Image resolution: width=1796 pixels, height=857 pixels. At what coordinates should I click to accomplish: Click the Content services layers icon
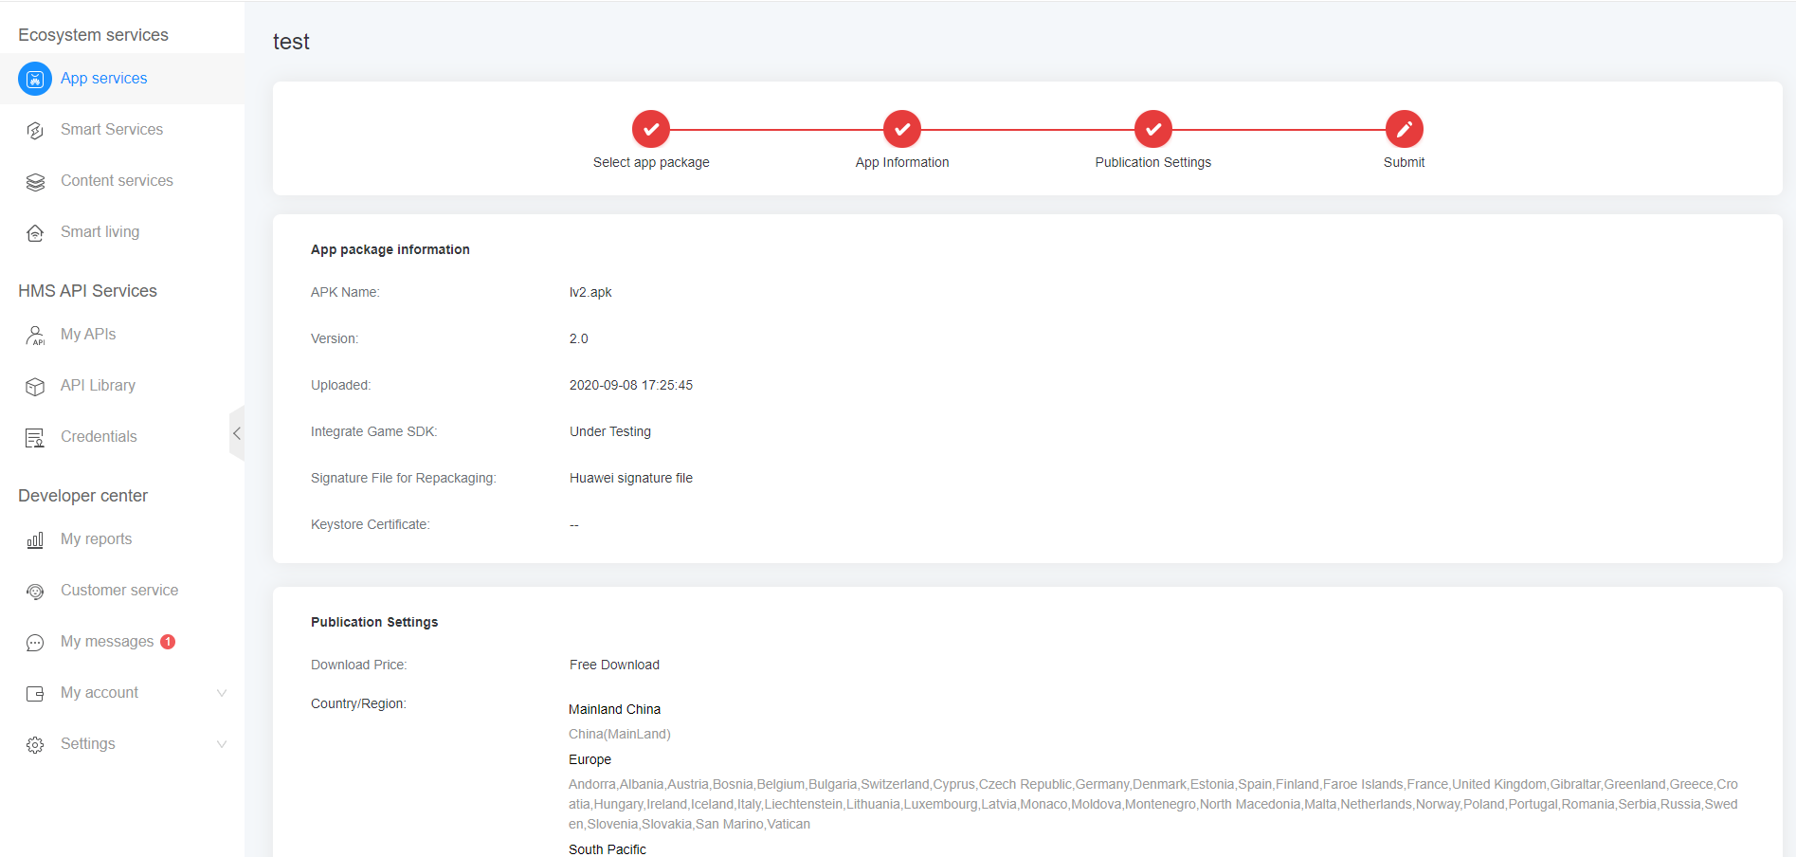coord(35,182)
